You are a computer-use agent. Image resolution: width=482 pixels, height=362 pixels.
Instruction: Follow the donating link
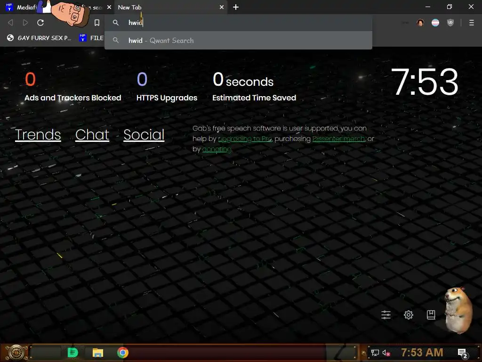pyautogui.click(x=217, y=149)
